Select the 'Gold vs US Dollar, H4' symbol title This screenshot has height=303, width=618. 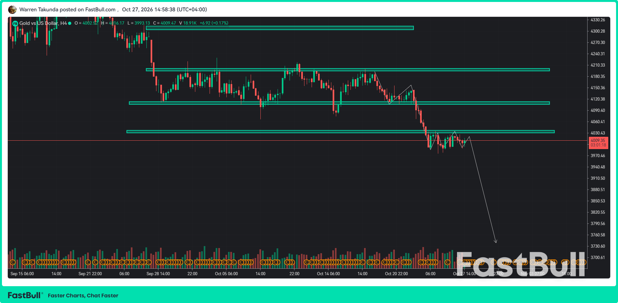[43, 23]
